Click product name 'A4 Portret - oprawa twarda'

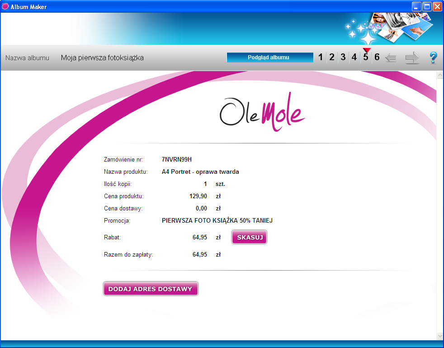(x=200, y=172)
